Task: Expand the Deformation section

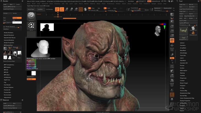Action: (x=183, y=70)
